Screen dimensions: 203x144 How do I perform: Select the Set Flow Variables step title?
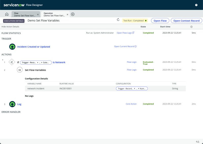35,70
